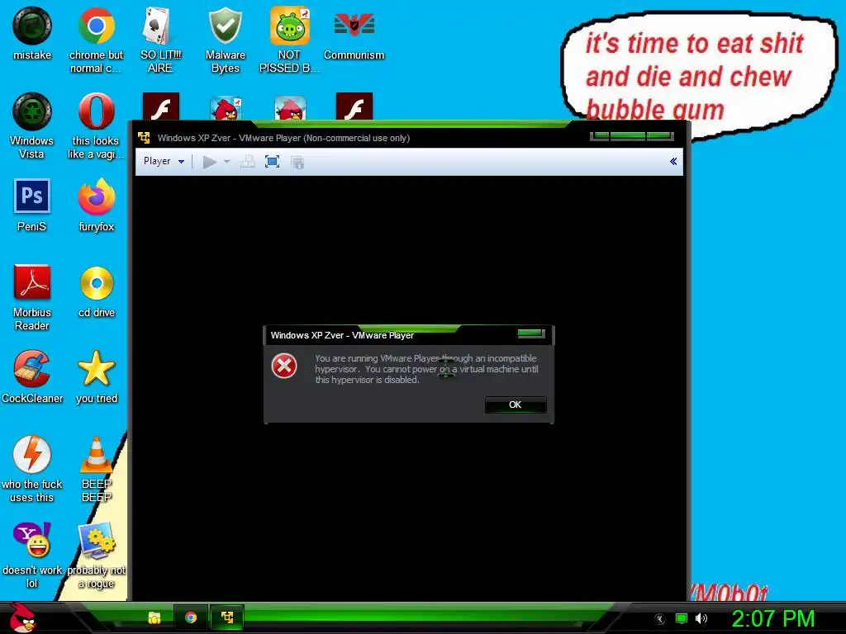This screenshot has width=846, height=634.
Task: Collapse the VMware toolbar with double chevron
Action: [x=673, y=161]
